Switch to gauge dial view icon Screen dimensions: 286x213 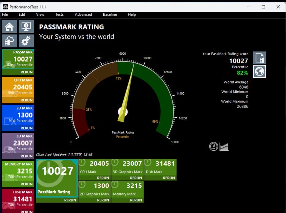point(214,146)
